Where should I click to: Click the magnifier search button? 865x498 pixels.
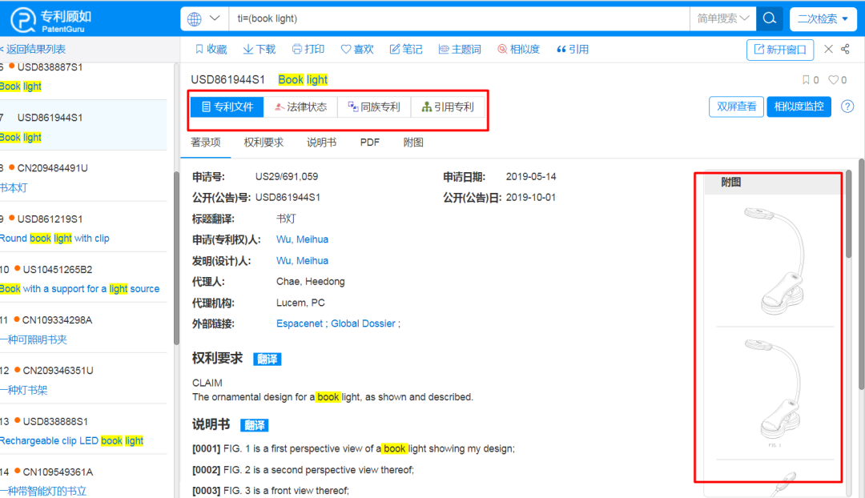point(770,18)
